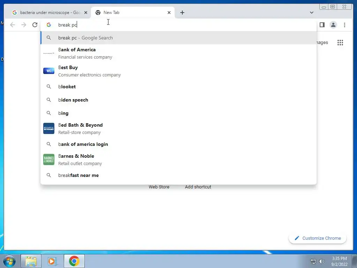Image resolution: width=357 pixels, height=268 pixels.
Task: Click the search icon beside breakfast near me
Action: (49, 175)
